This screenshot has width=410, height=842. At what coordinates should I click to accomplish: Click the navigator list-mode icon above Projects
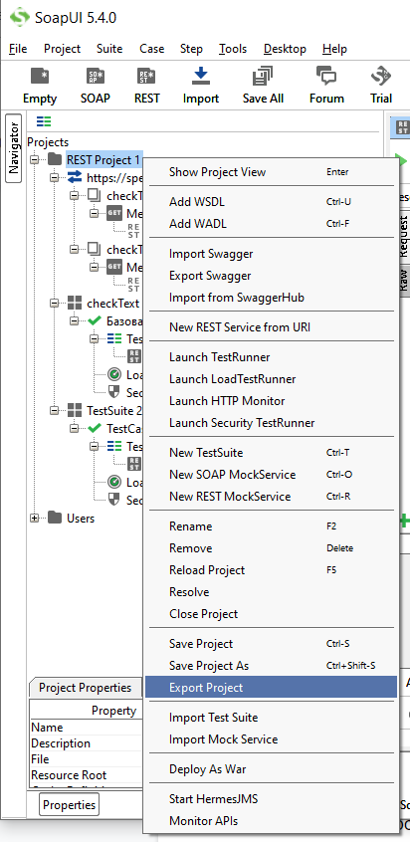[44, 121]
